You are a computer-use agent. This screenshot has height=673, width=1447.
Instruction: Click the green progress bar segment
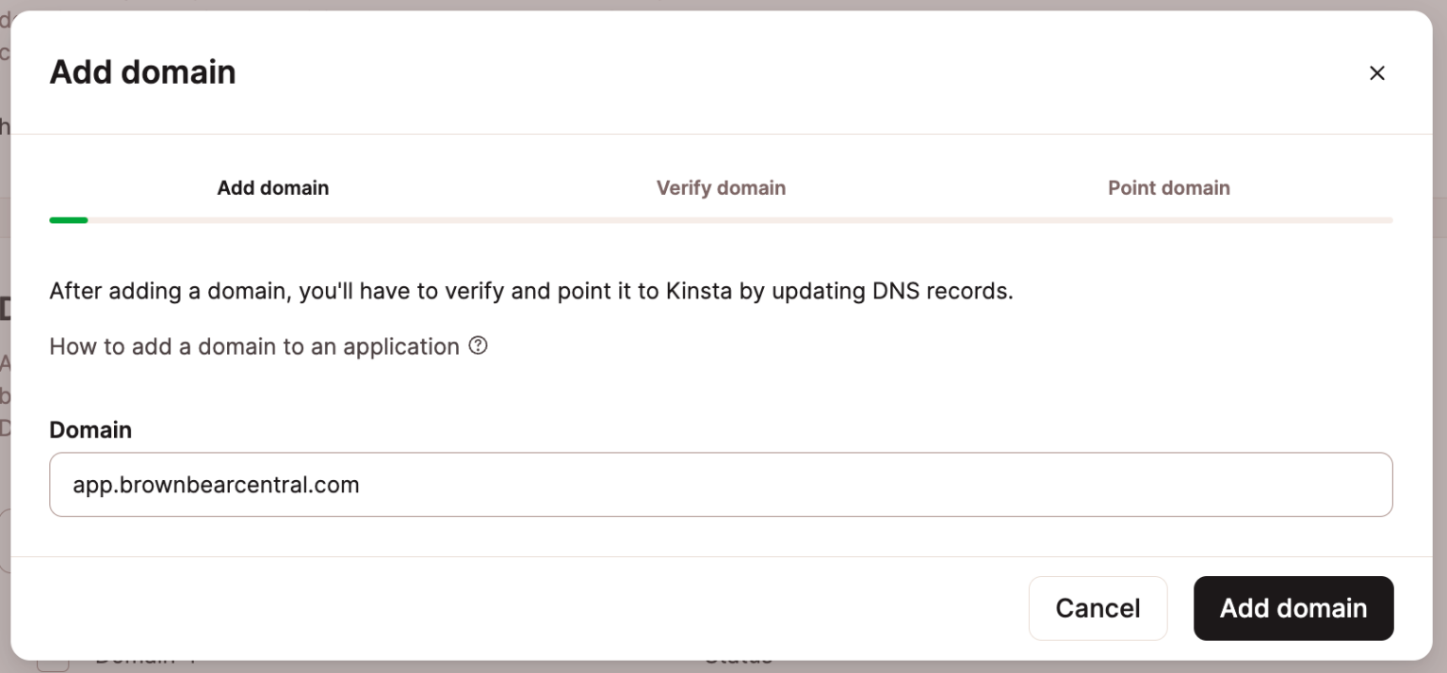pos(68,220)
